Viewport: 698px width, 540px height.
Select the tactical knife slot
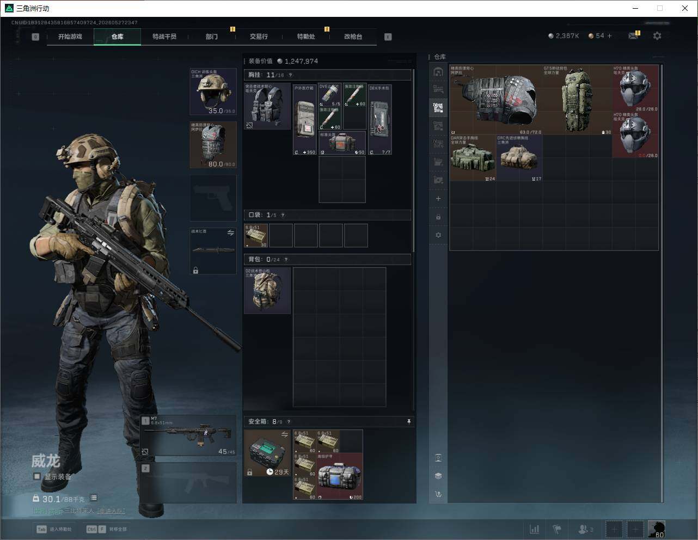point(213,251)
